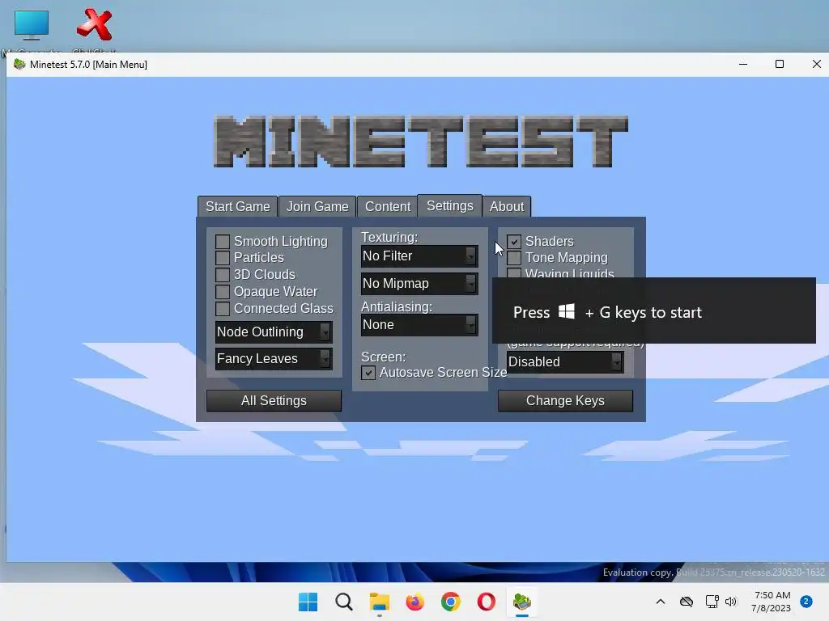The width and height of the screenshot is (829, 621).
Task: Enable the Particles checkbox
Action: (223, 258)
